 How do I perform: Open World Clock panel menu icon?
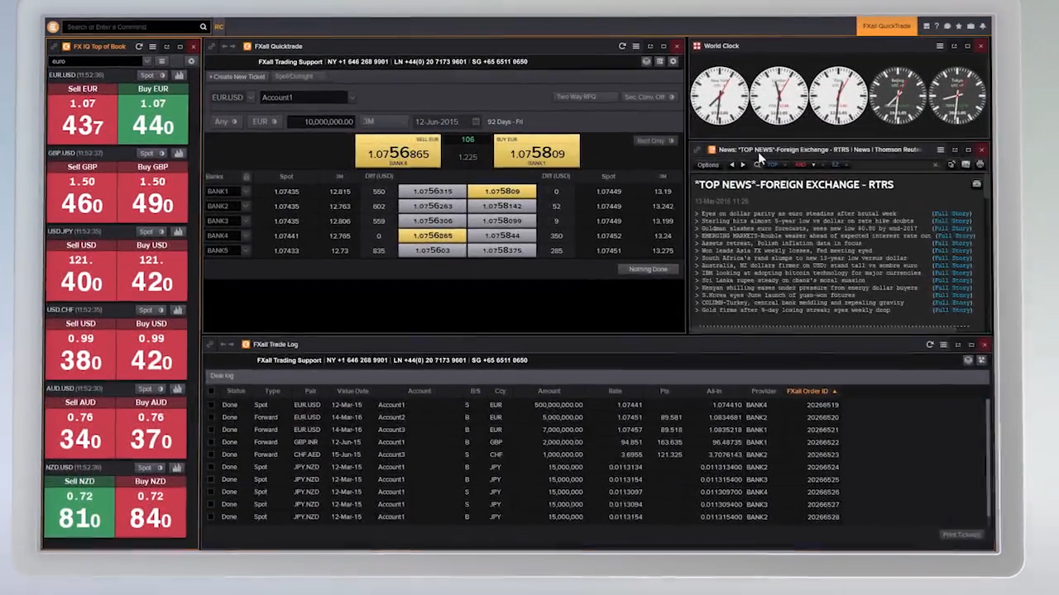940,46
